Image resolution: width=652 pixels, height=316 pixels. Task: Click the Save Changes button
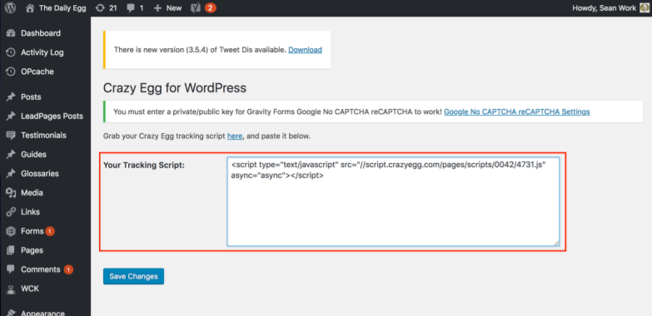(x=133, y=276)
